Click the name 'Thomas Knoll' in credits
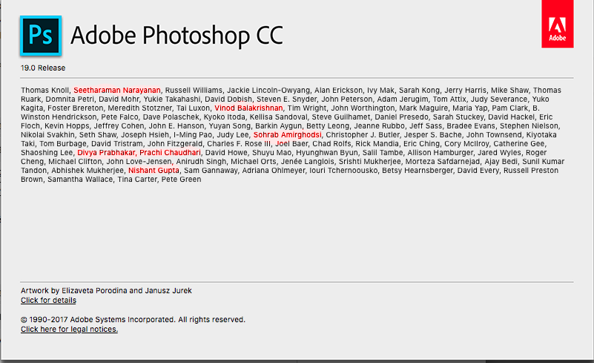The width and height of the screenshot is (594, 363). (x=44, y=91)
